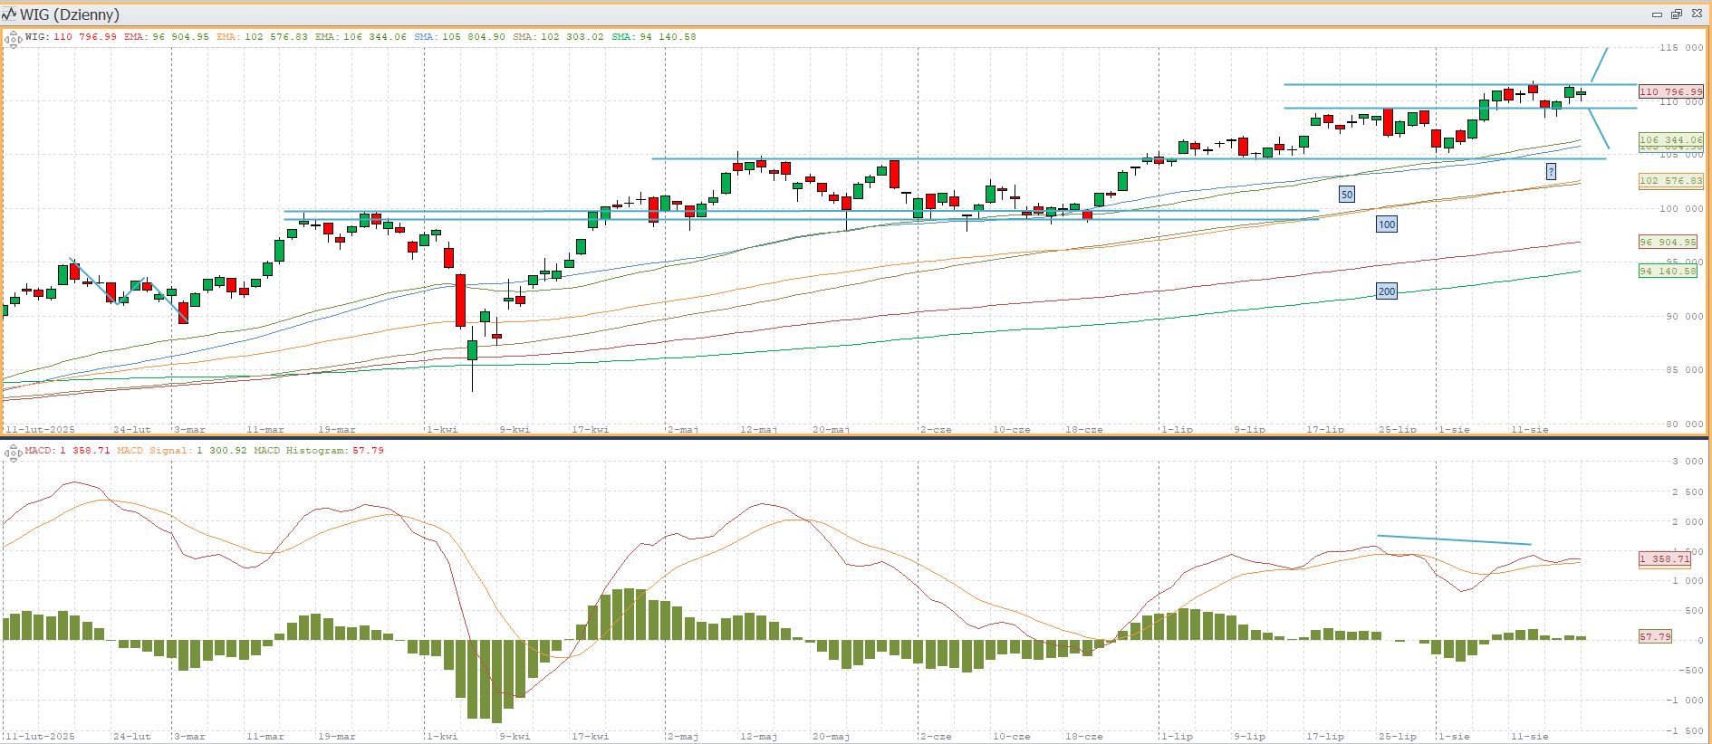
Task: Select the '200' moving average label
Action: point(1387,291)
